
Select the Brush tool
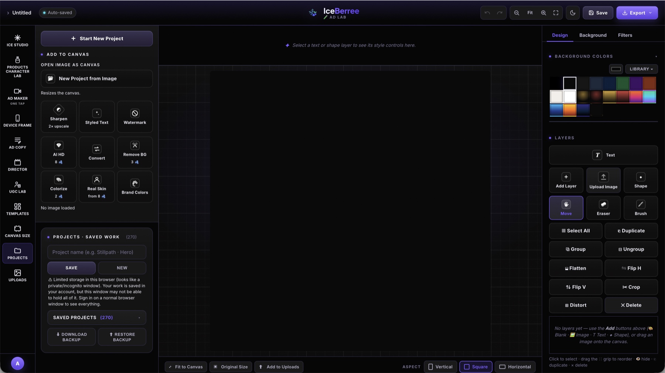coord(641,208)
